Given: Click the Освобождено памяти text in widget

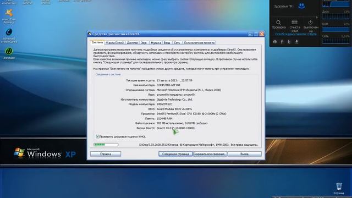Looking at the screenshot, I should click(x=295, y=34).
